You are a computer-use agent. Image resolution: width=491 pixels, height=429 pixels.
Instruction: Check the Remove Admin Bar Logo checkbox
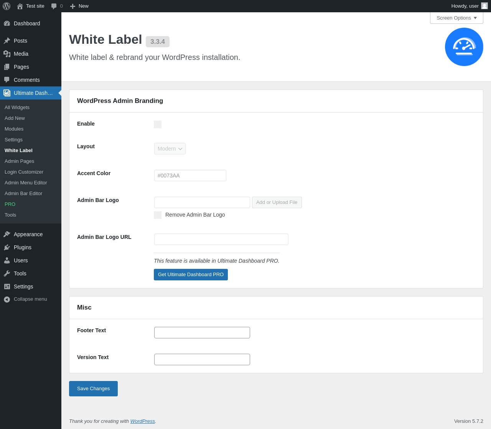click(158, 215)
